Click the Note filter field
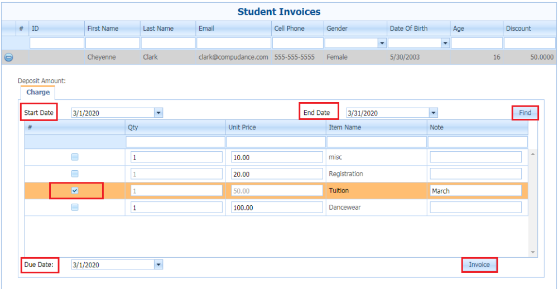This screenshot has width=558, height=289. click(478, 142)
